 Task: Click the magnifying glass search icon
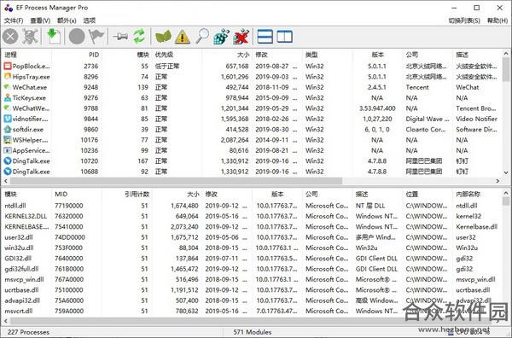202,36
